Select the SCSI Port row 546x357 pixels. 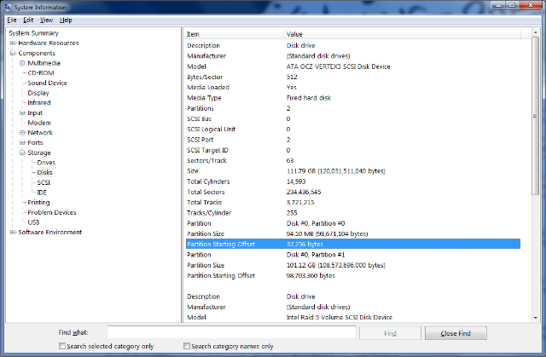click(353, 140)
